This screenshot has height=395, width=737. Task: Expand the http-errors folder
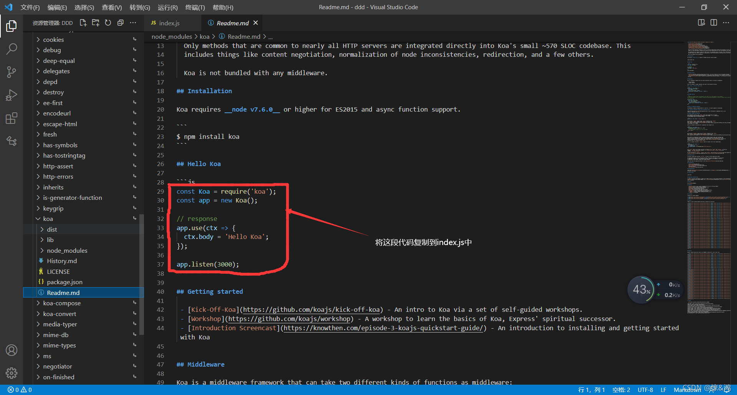click(83, 176)
